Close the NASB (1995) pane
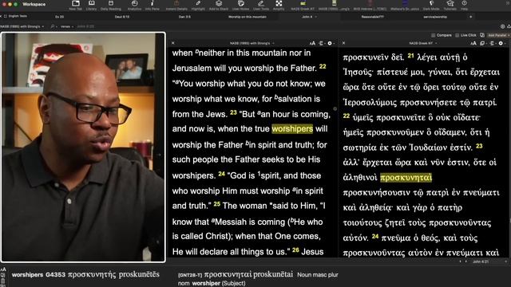This screenshot has height=287, width=511. tap(173, 43)
